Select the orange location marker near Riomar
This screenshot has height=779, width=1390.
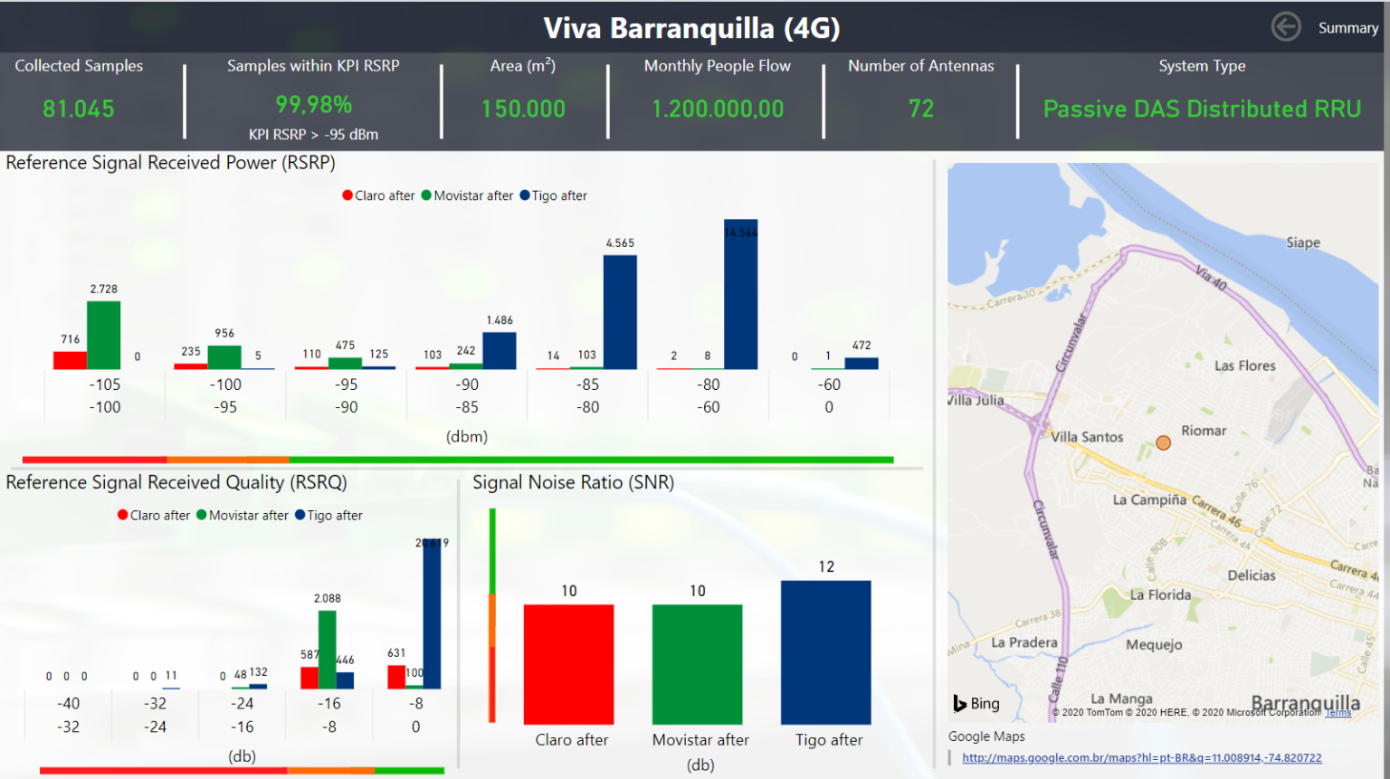coord(1164,442)
